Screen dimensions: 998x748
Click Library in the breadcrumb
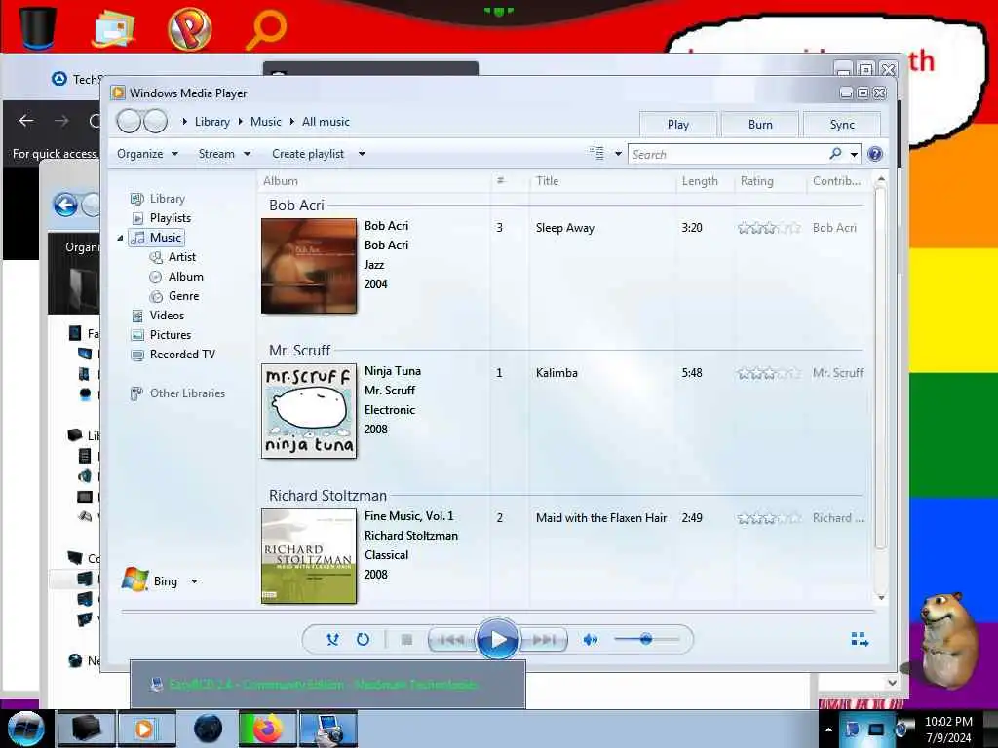point(211,122)
